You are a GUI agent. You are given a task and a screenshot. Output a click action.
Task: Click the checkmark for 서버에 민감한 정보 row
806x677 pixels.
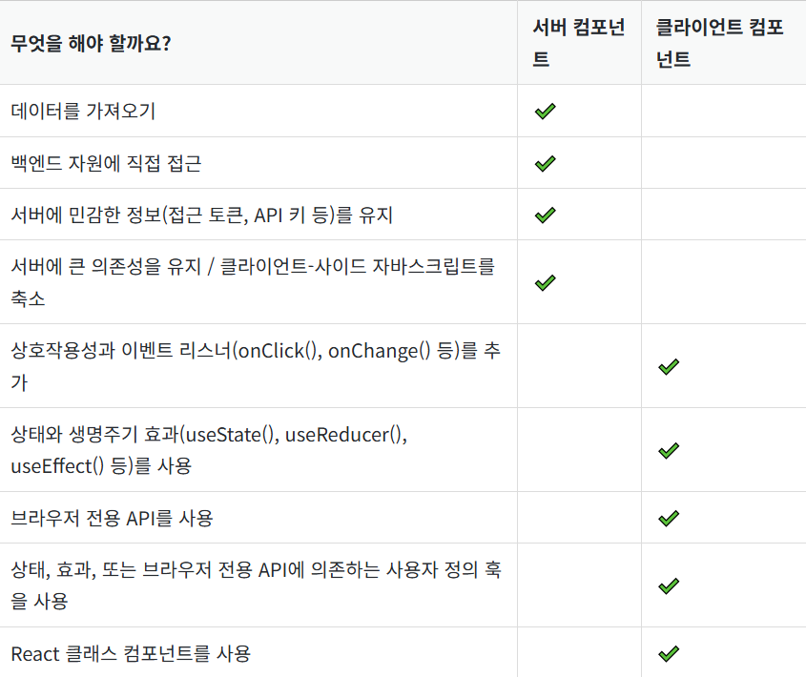(545, 215)
